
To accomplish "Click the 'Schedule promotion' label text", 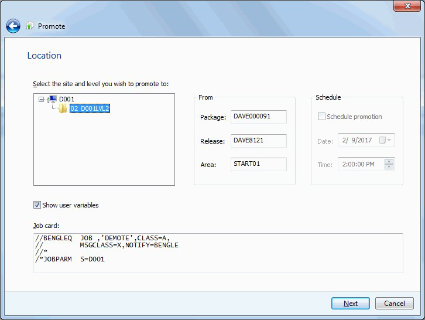I will coord(354,117).
